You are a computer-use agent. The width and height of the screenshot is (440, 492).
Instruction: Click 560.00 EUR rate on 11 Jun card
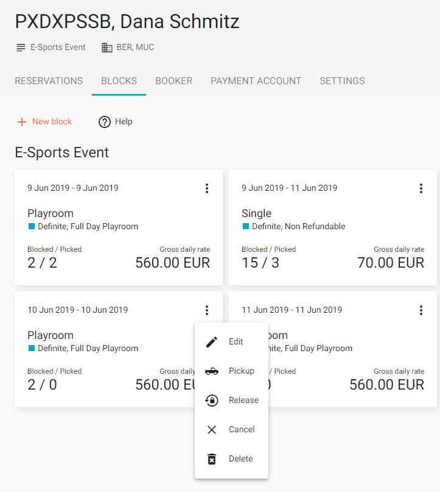(x=387, y=385)
